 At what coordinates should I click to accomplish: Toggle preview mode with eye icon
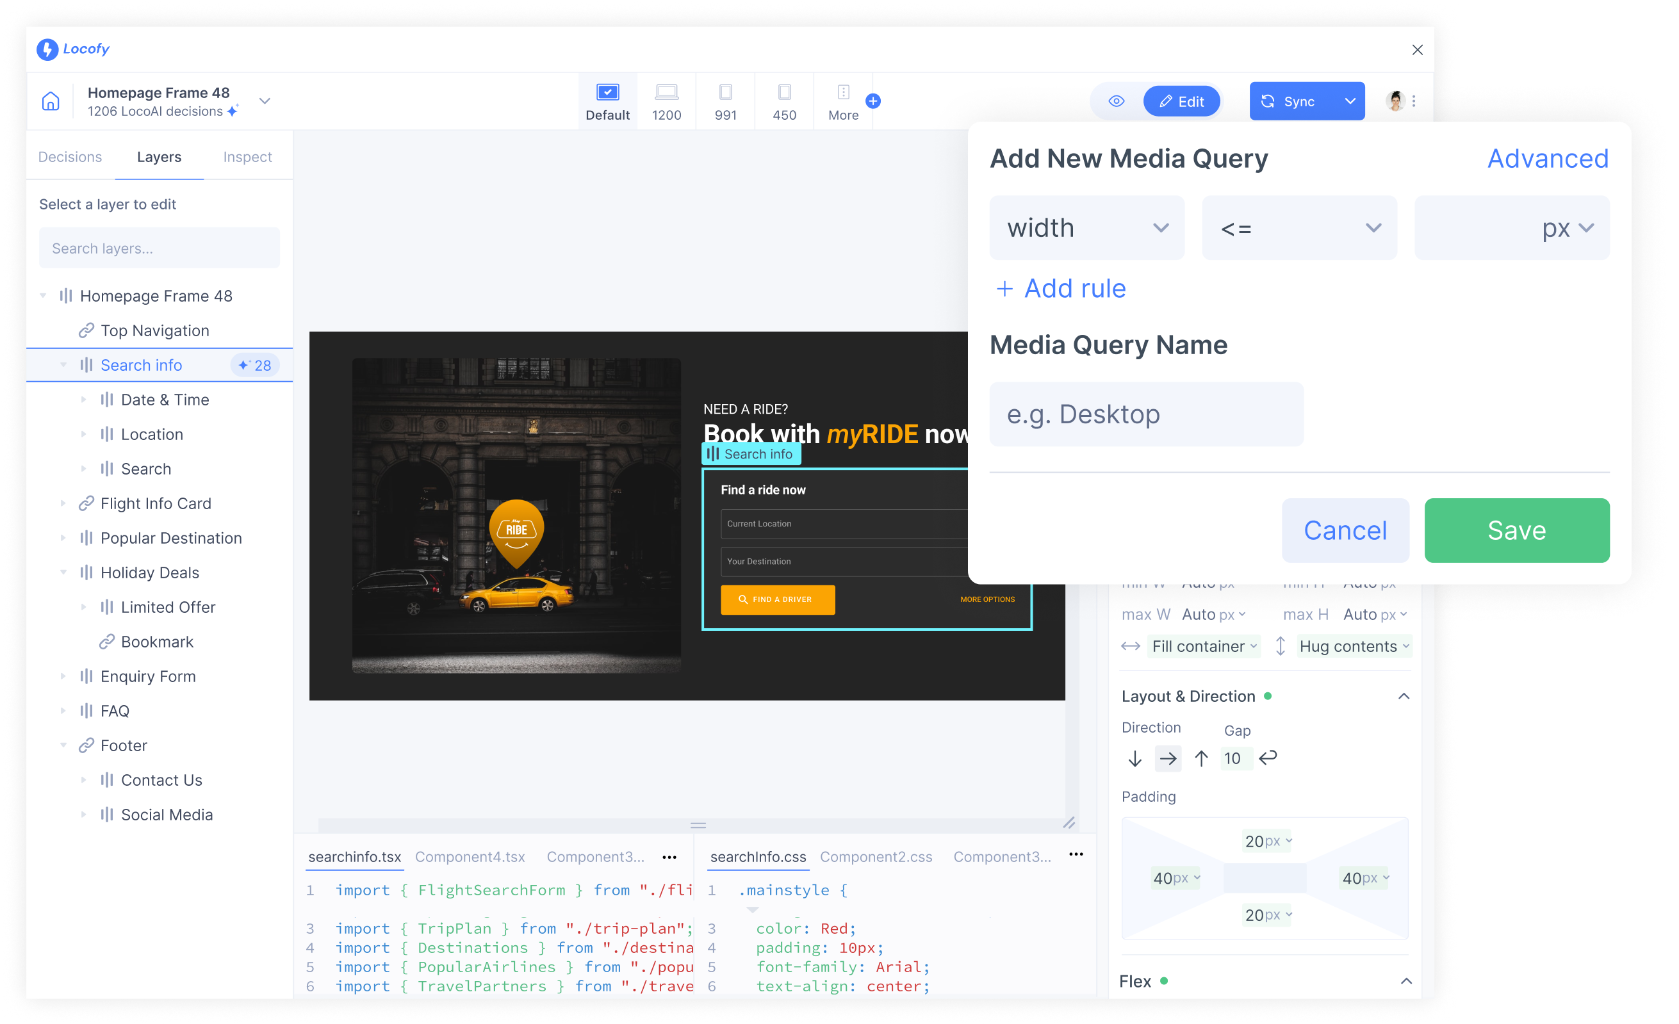[1116, 102]
